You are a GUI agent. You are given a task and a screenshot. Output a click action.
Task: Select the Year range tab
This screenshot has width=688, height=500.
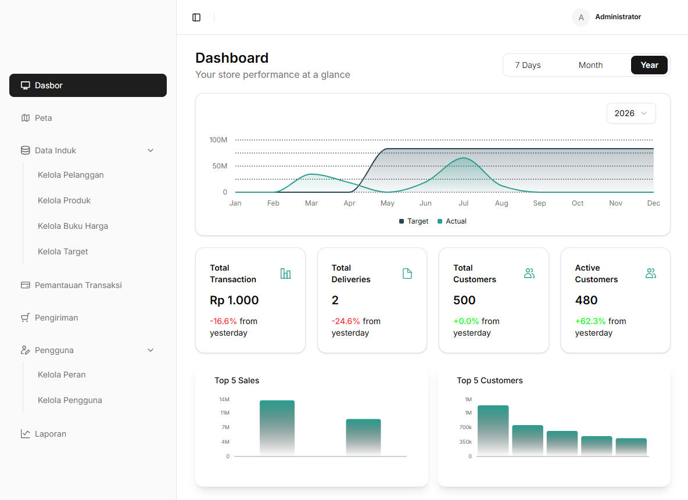649,65
